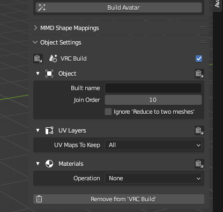Click the Join Order value field
The height and width of the screenshot is (212, 223).
(x=153, y=100)
